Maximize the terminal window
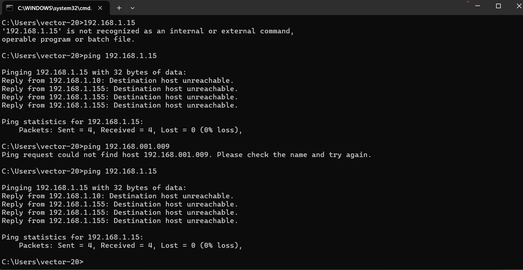The height and width of the screenshot is (270, 523). 498,6
